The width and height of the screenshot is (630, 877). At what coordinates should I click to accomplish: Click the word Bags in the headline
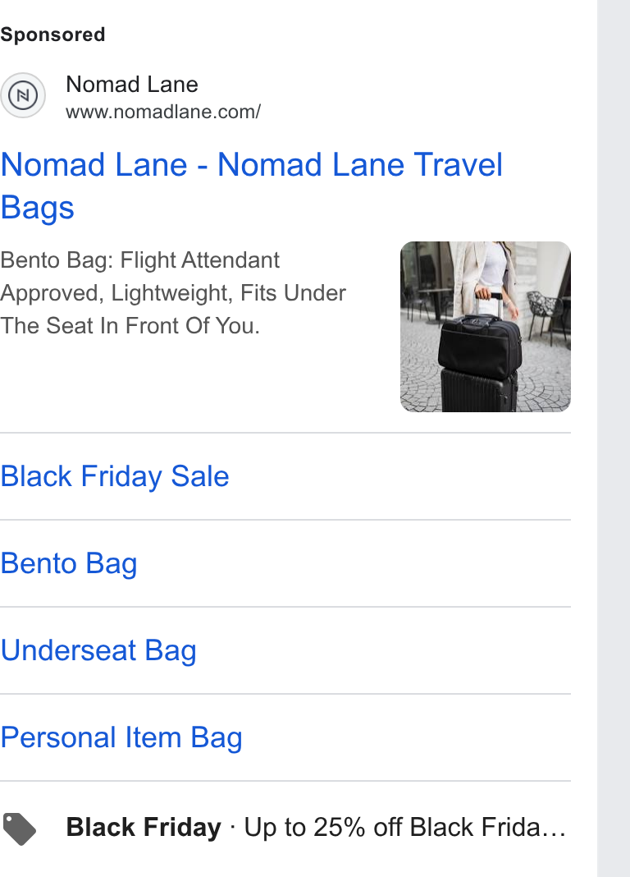pos(37,208)
